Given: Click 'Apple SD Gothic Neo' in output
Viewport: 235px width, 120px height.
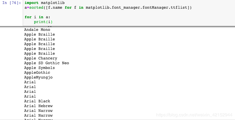Looking at the screenshot, I should 46,63.
